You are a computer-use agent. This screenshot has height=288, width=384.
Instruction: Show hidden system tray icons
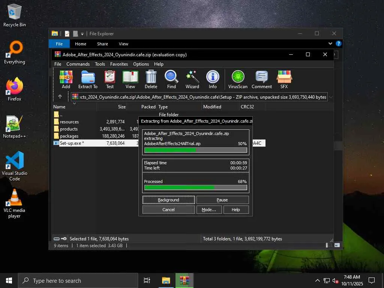click(x=317, y=280)
